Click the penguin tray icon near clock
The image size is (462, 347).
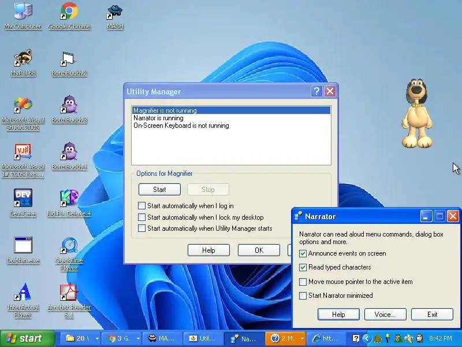(420, 338)
